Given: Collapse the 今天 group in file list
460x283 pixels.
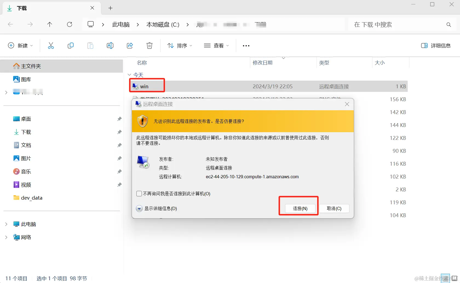Looking at the screenshot, I should (129, 75).
